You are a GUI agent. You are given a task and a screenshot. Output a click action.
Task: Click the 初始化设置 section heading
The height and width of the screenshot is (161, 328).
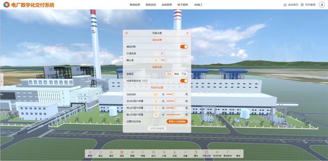(157, 87)
